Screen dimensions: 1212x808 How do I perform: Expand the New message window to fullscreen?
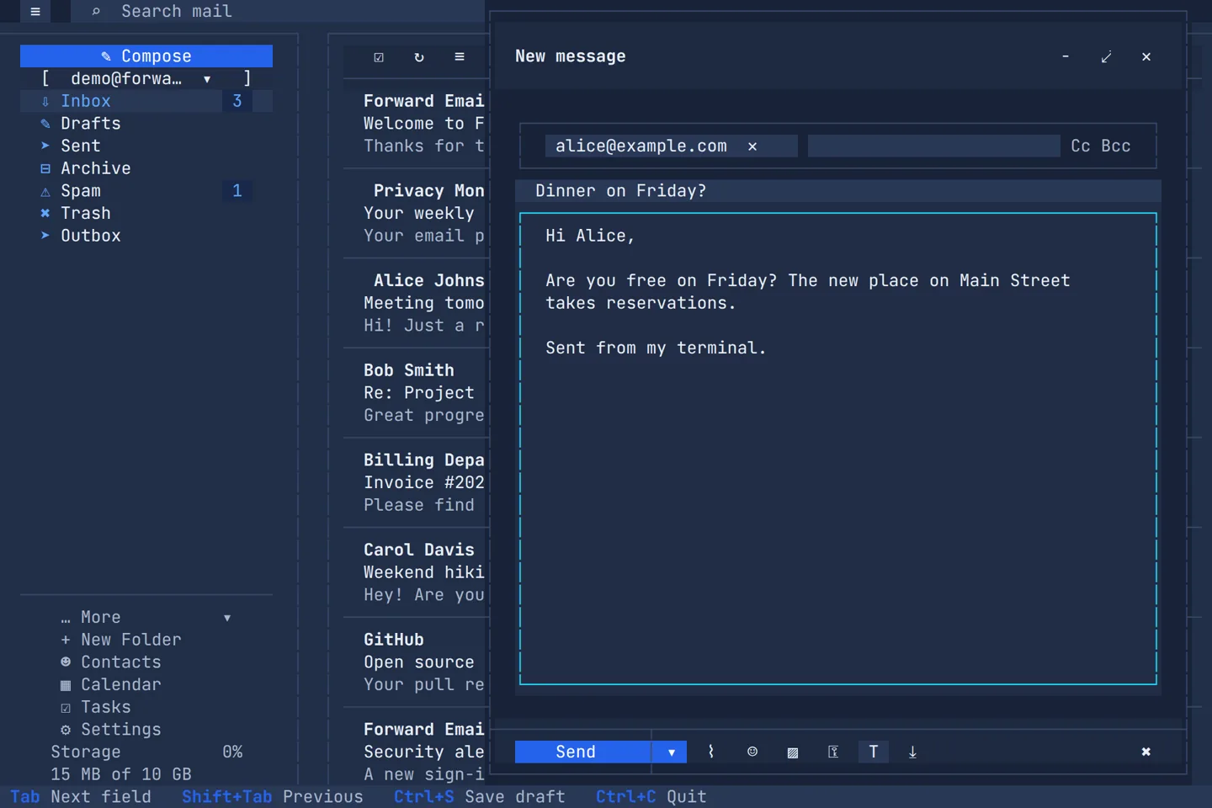pos(1106,56)
